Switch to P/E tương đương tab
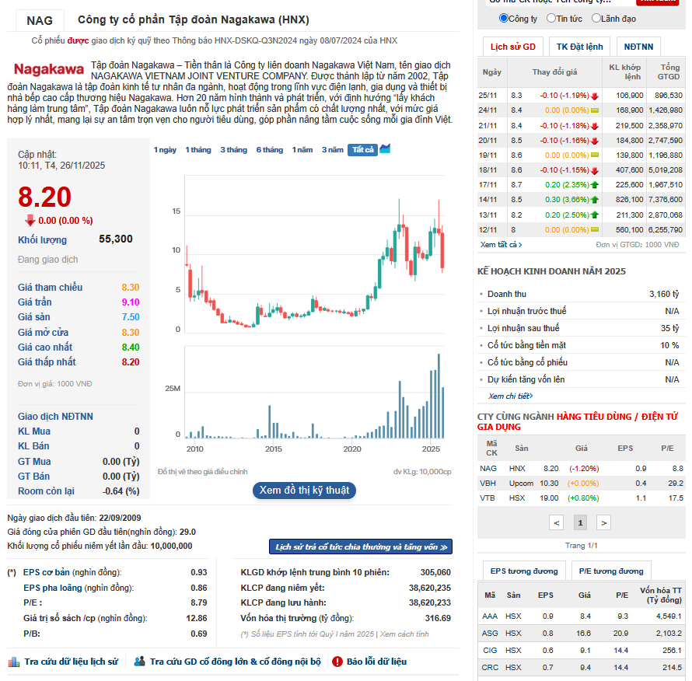The height and width of the screenshot is (681, 692). [611, 571]
